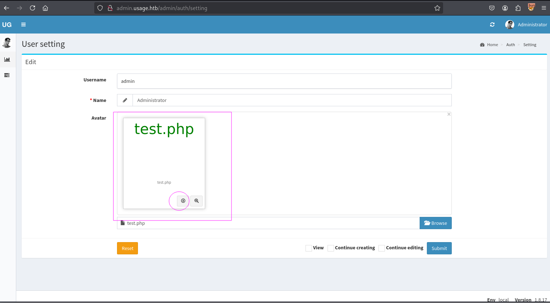Viewport: 550px width, 303px height.
Task: Click the insecure connection lock icon
Action: [x=110, y=8]
